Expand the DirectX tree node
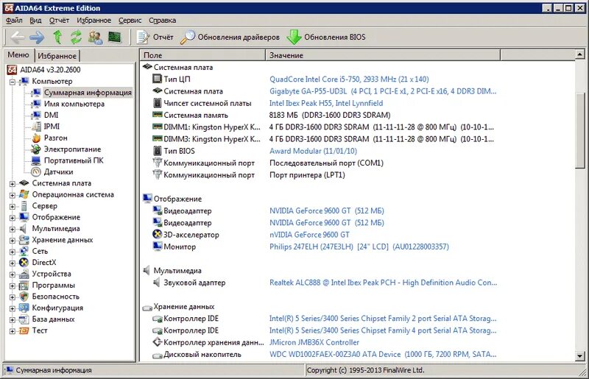This screenshot has width=589, height=379. [13, 263]
